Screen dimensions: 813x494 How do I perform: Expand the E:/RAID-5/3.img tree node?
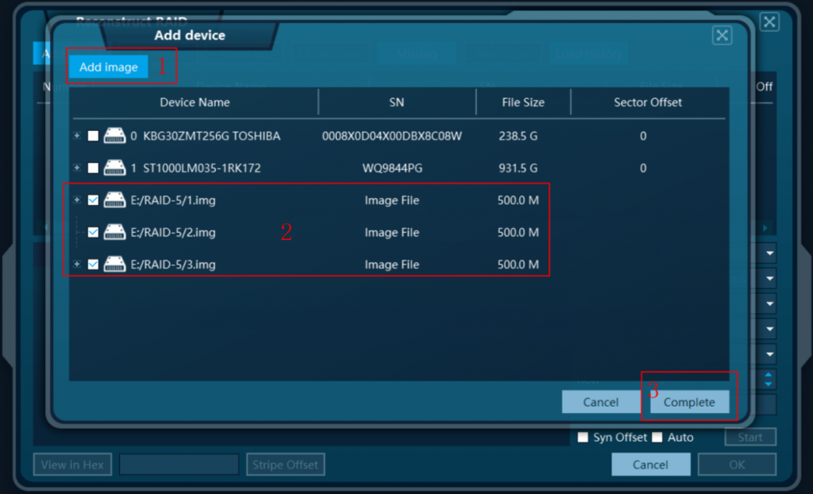click(x=77, y=264)
